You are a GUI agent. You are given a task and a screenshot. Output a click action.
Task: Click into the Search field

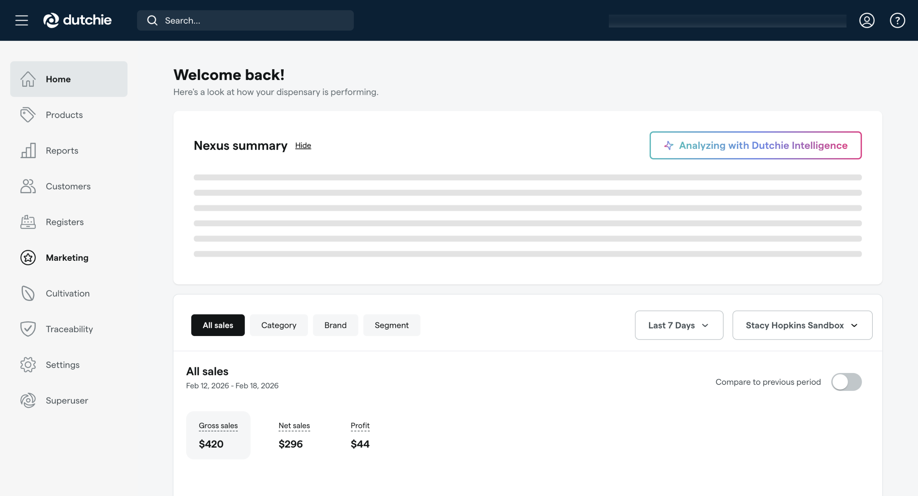[245, 20]
